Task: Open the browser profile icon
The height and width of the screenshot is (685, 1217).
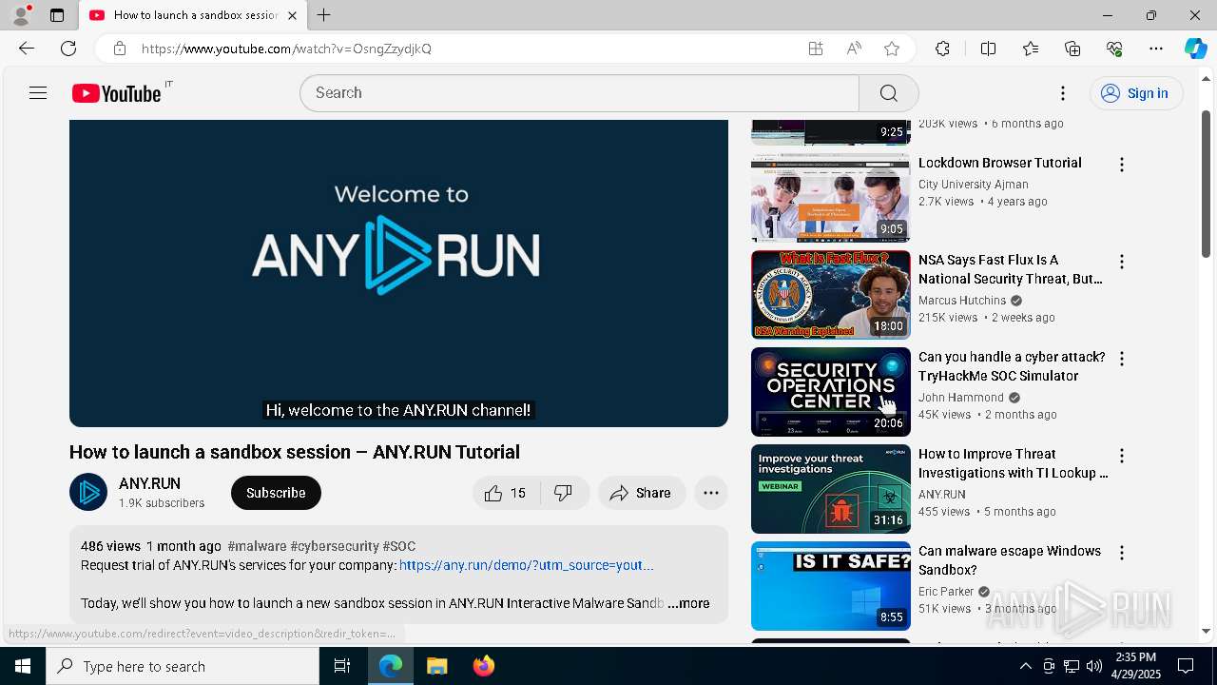Action: 21,15
